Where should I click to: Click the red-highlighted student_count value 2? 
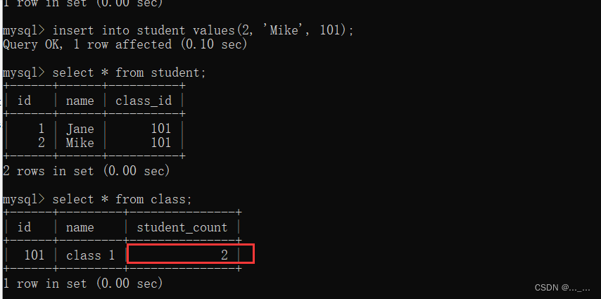(x=224, y=255)
